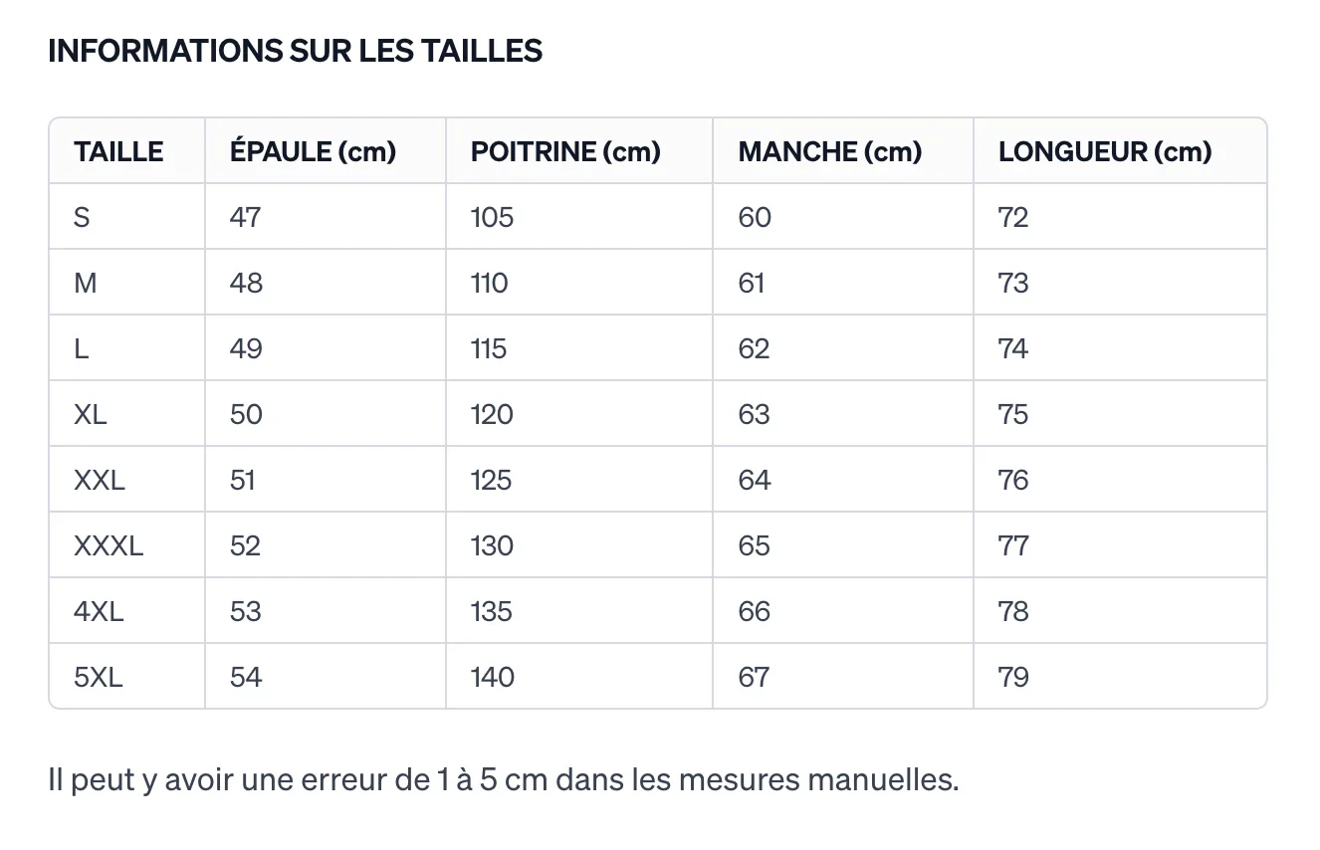1320x850 pixels.
Task: Select the 4XL size row label
Action: tap(99, 611)
